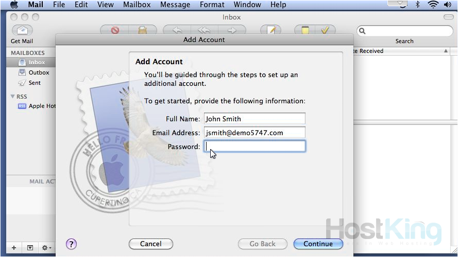458x257 pixels.
Task: Click into the Password field
Action: 255,146
